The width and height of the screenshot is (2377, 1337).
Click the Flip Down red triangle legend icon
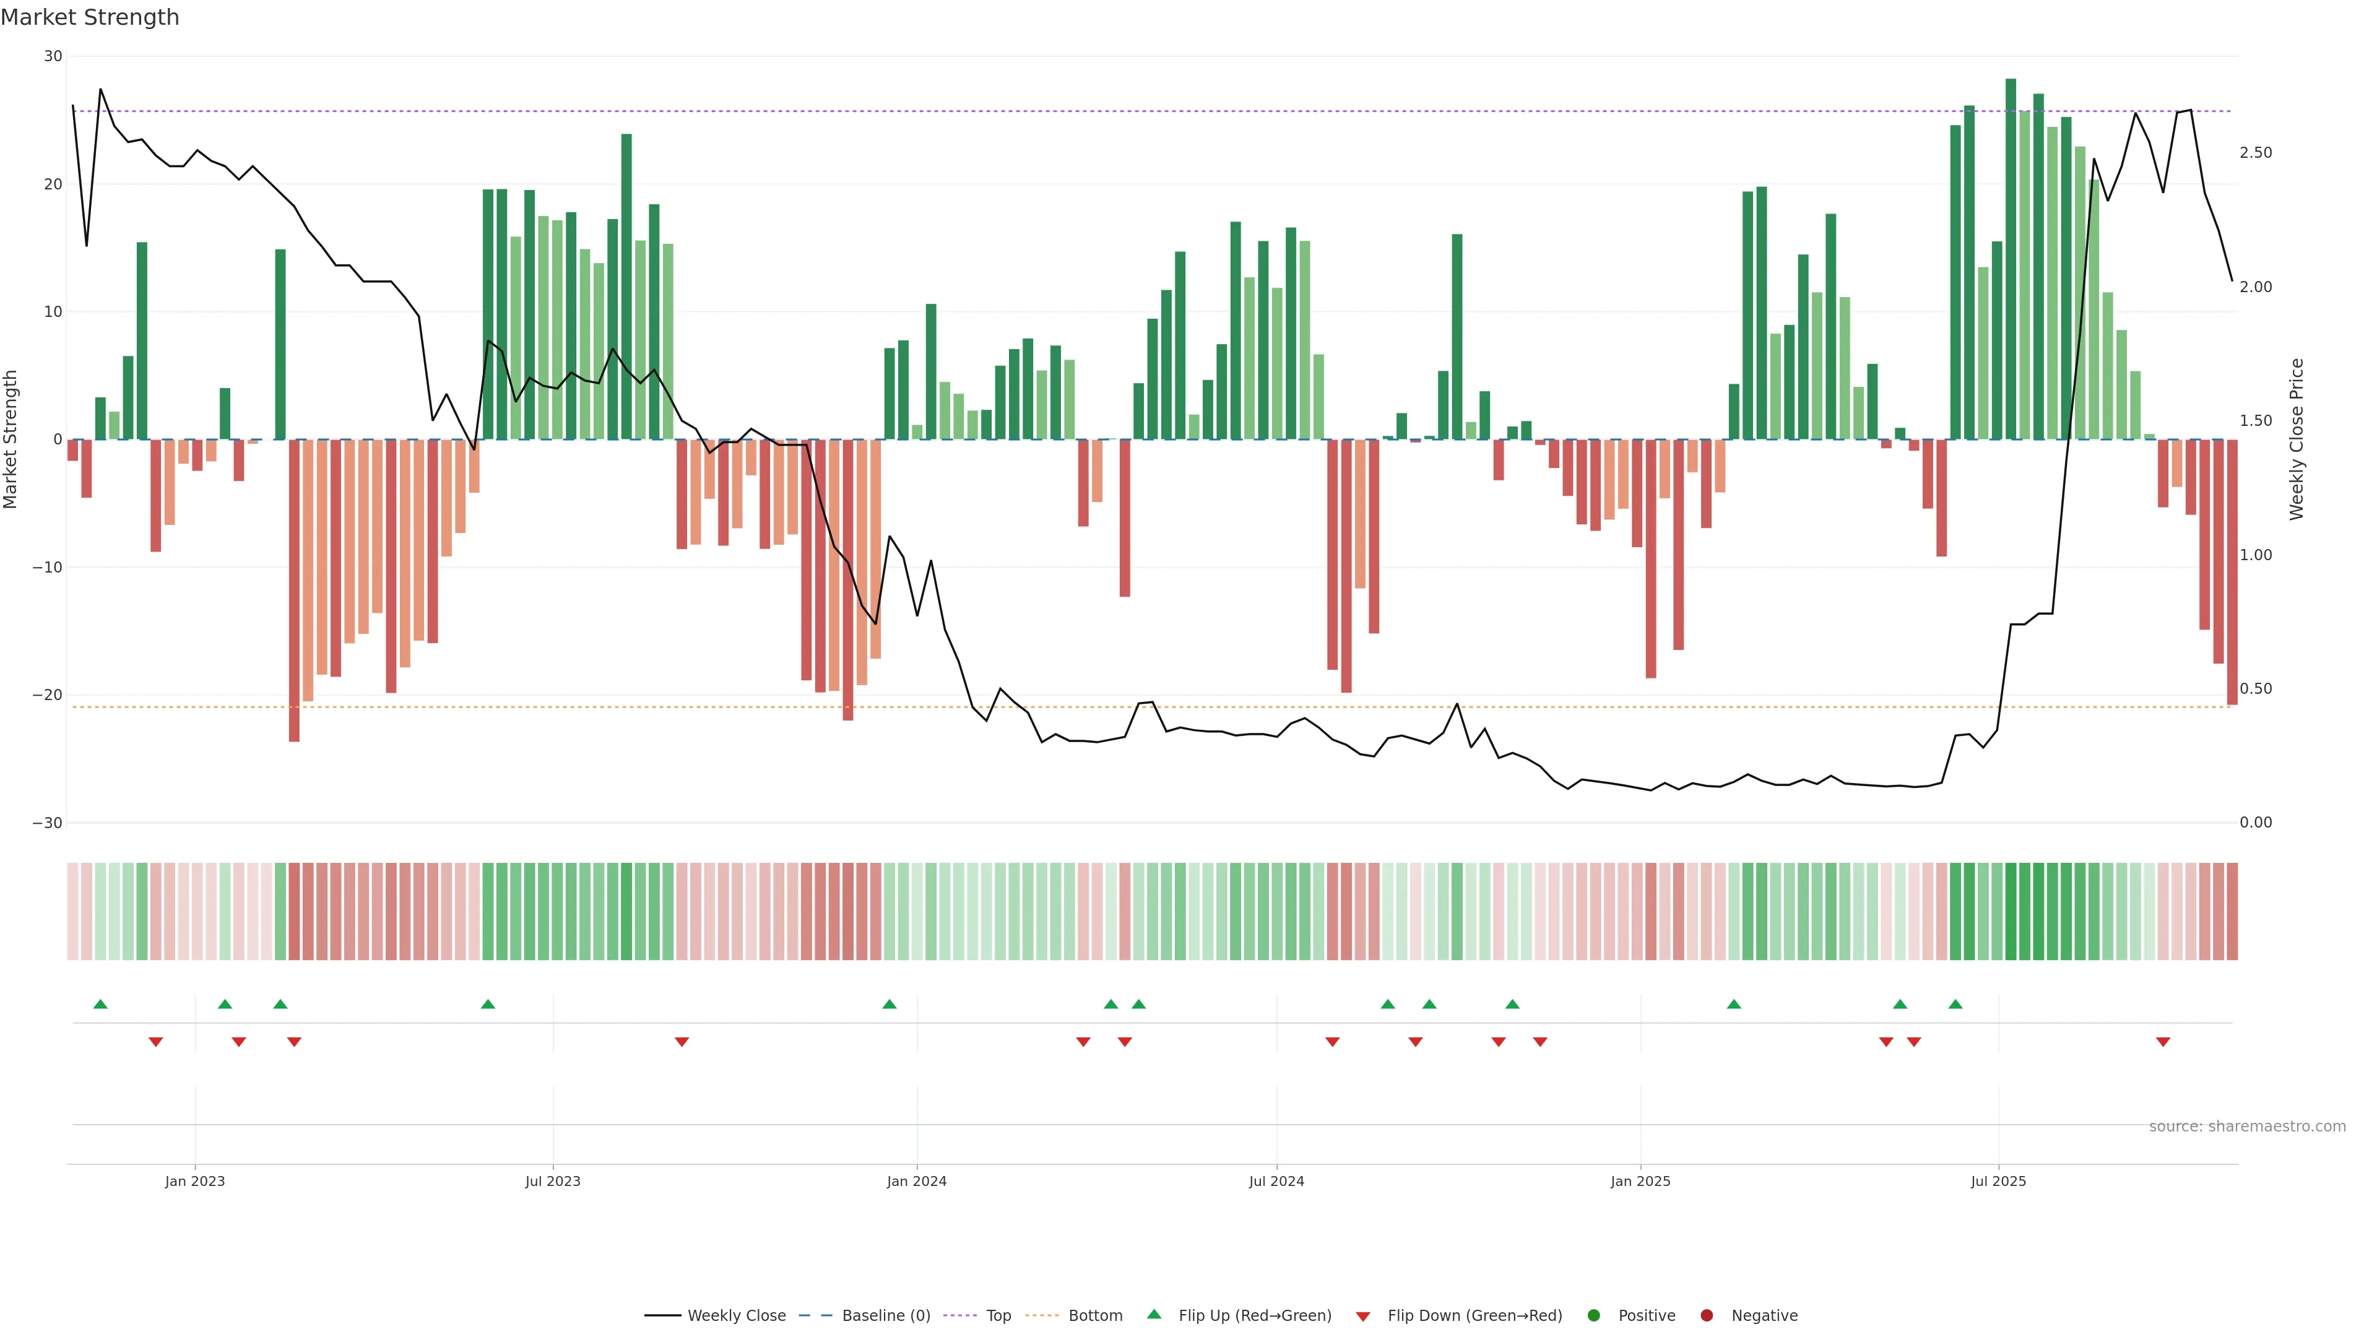tap(1363, 1316)
